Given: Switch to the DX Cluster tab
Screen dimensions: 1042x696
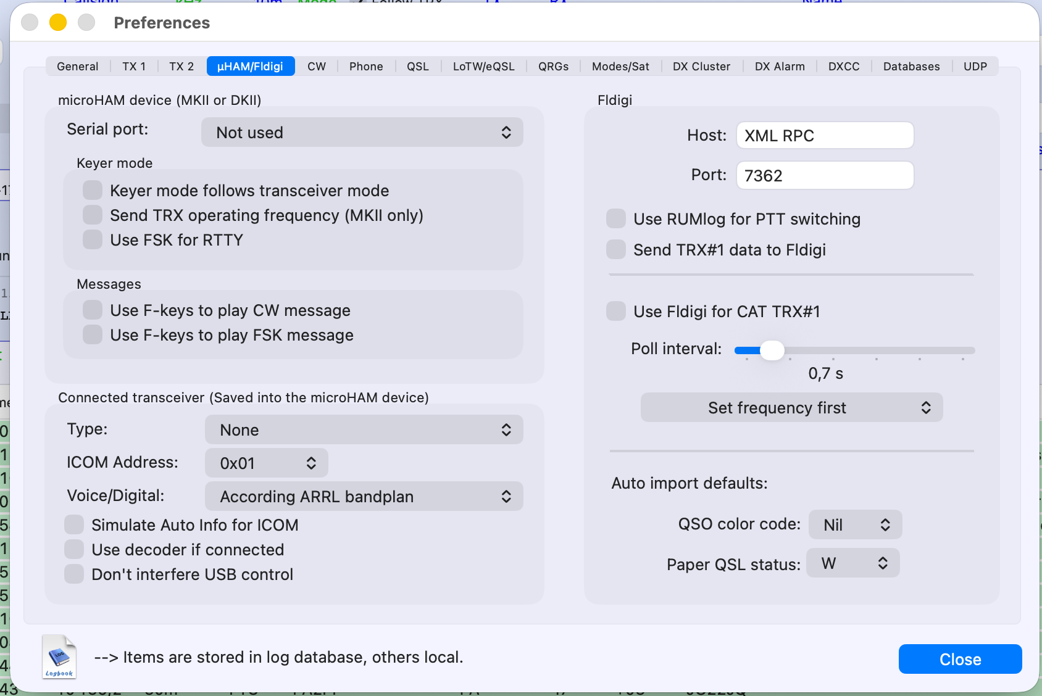Looking at the screenshot, I should [701, 67].
